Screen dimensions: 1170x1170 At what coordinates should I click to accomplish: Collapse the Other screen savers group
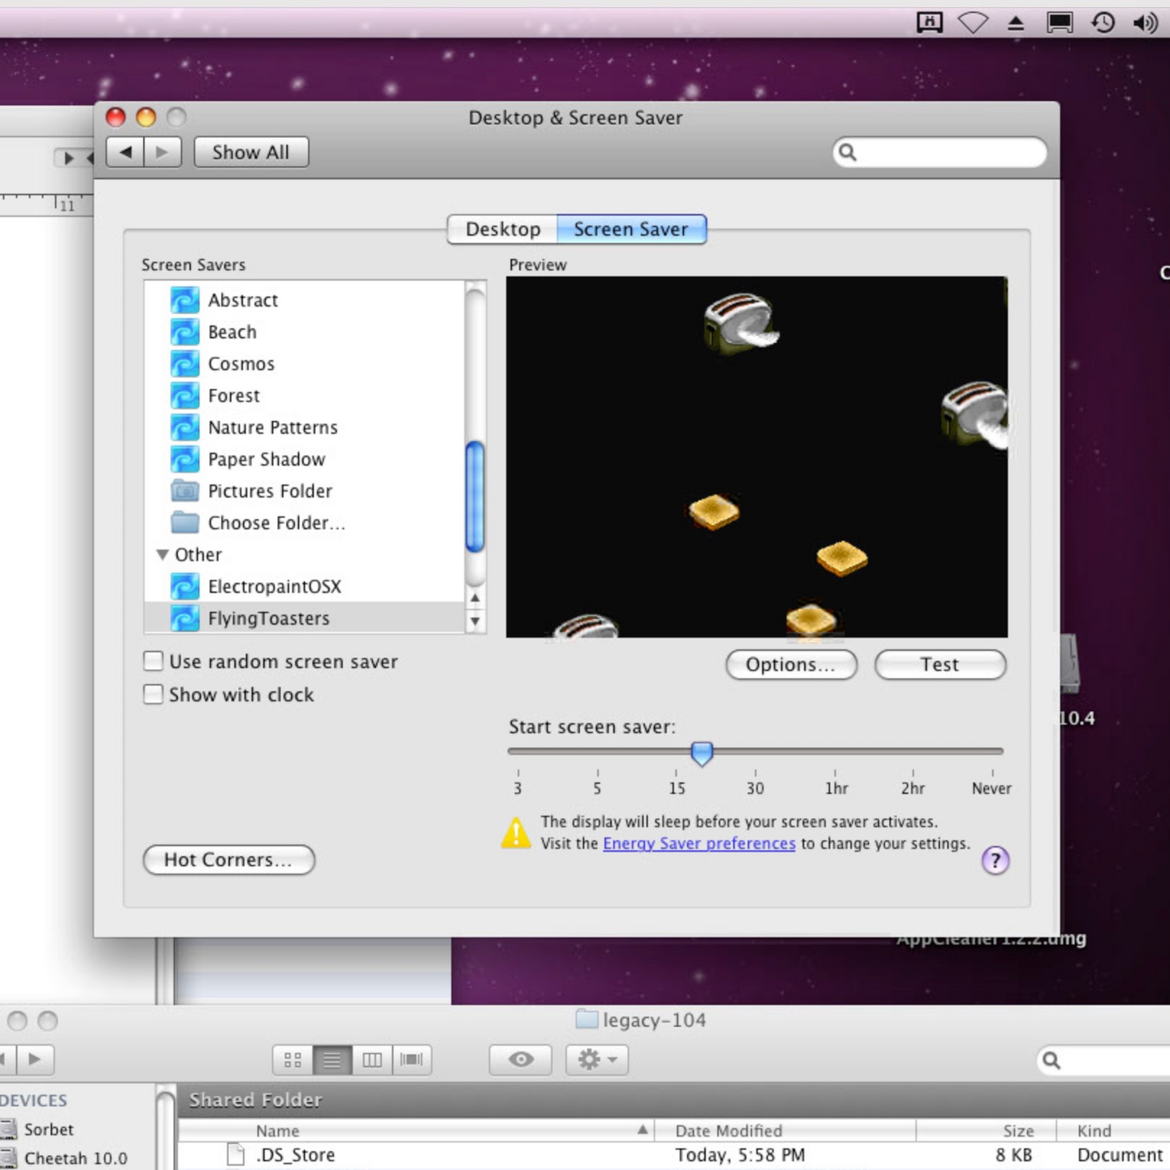coord(162,555)
